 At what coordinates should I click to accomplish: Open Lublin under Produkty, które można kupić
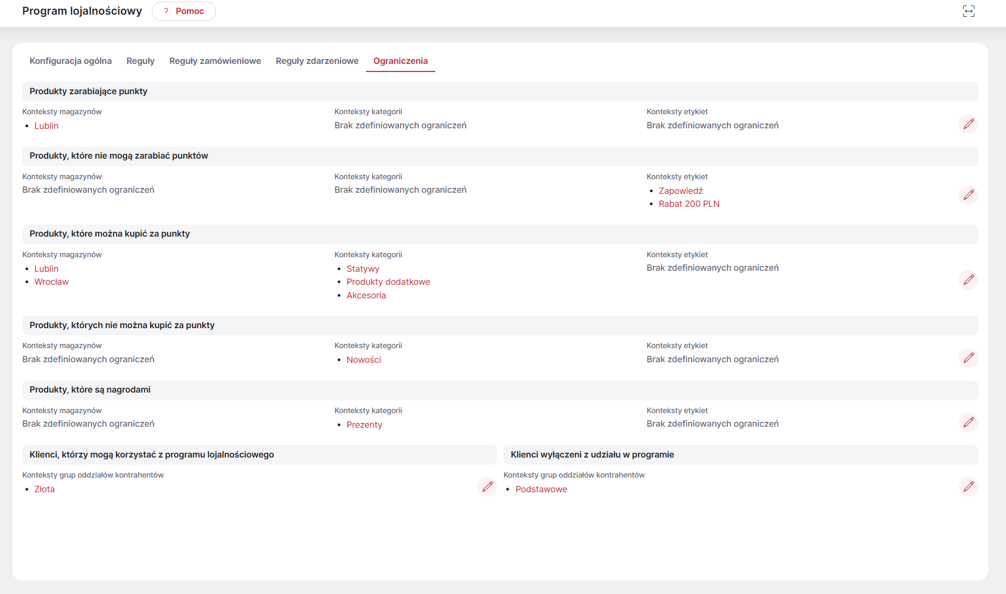47,269
